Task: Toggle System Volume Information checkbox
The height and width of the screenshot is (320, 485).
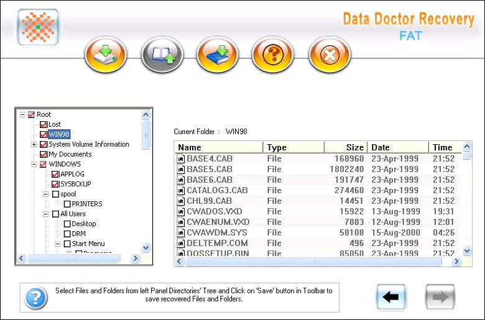Action: tap(44, 144)
